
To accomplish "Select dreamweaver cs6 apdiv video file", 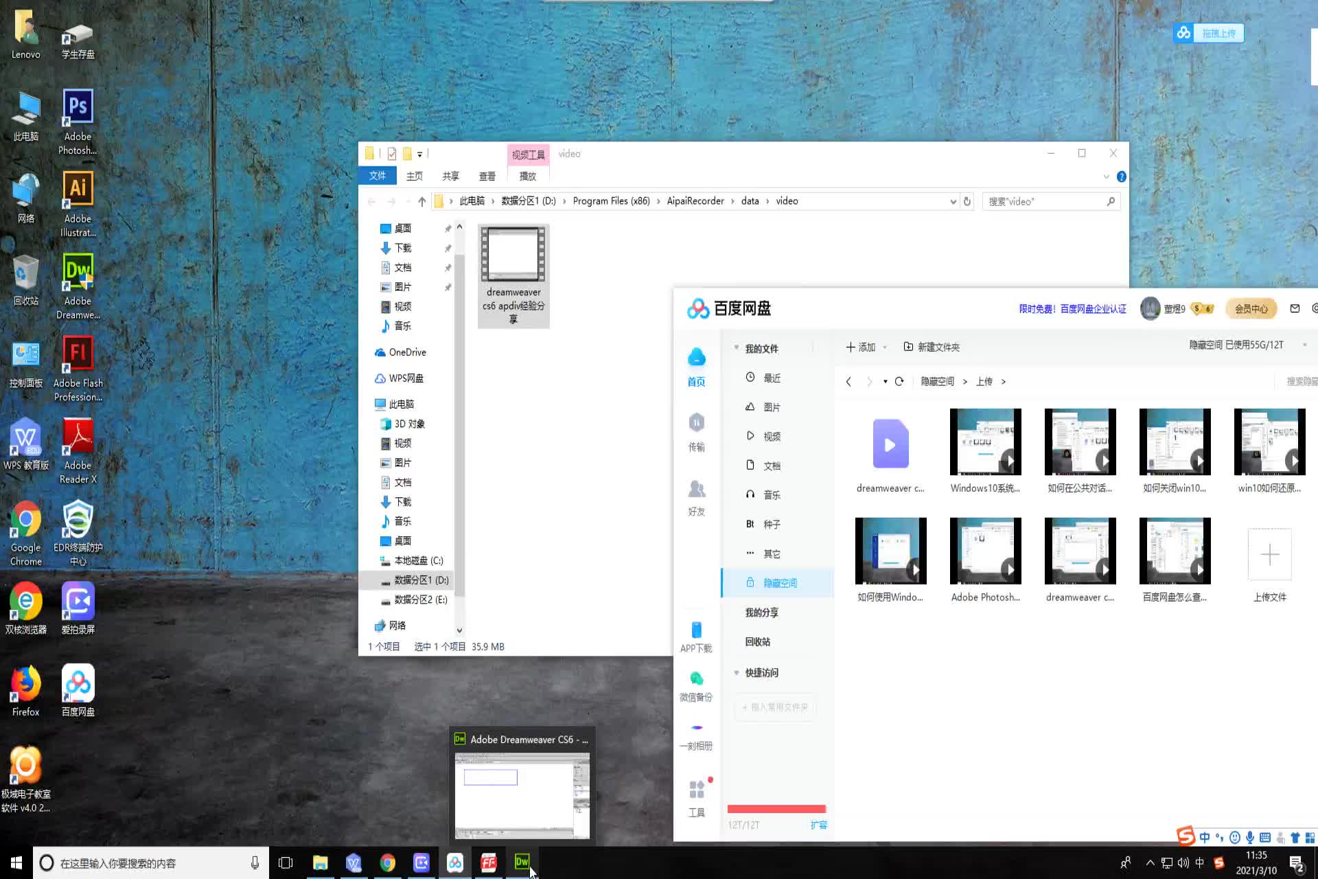I will coord(513,276).
